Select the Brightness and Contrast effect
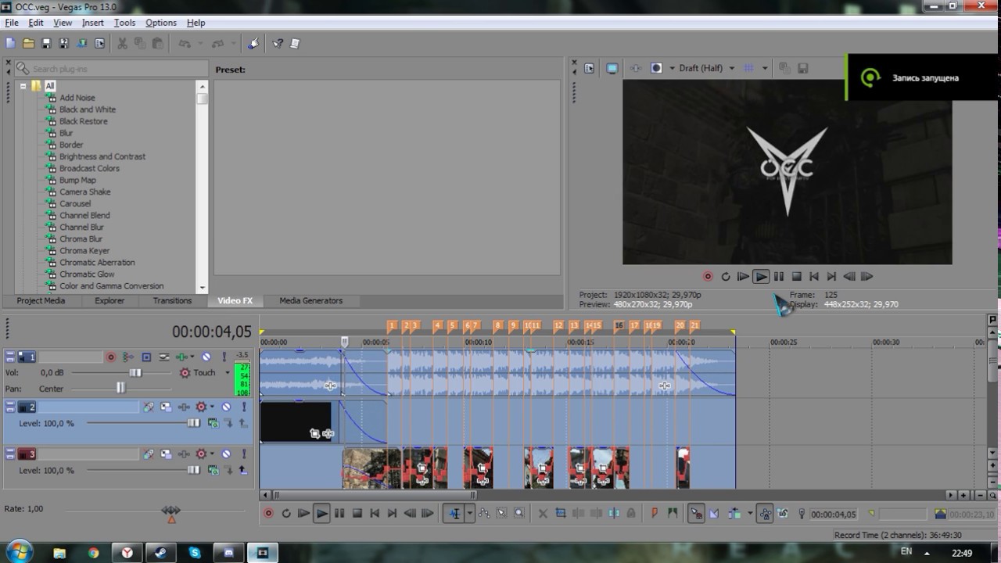The width and height of the screenshot is (1001, 563). tap(102, 156)
